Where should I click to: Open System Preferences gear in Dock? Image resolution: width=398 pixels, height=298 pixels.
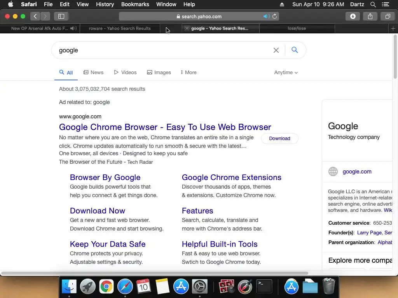199,286
